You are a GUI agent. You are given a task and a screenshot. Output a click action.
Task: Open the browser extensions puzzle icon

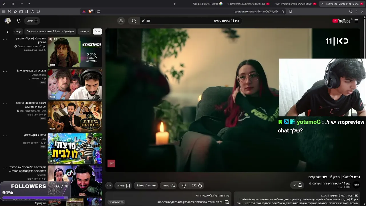(38, 11)
